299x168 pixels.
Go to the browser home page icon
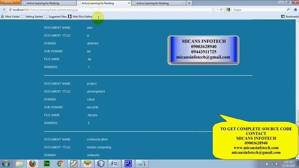[295, 9]
